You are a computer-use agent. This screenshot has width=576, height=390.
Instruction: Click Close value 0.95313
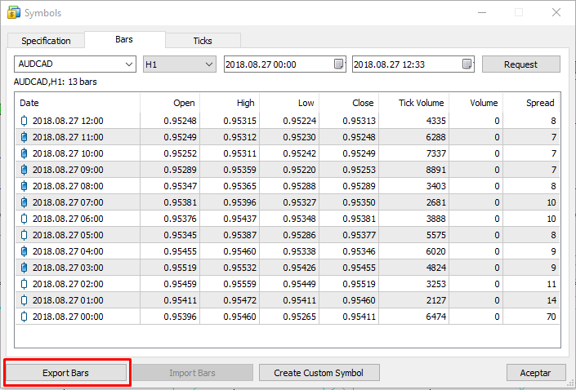[x=359, y=121]
